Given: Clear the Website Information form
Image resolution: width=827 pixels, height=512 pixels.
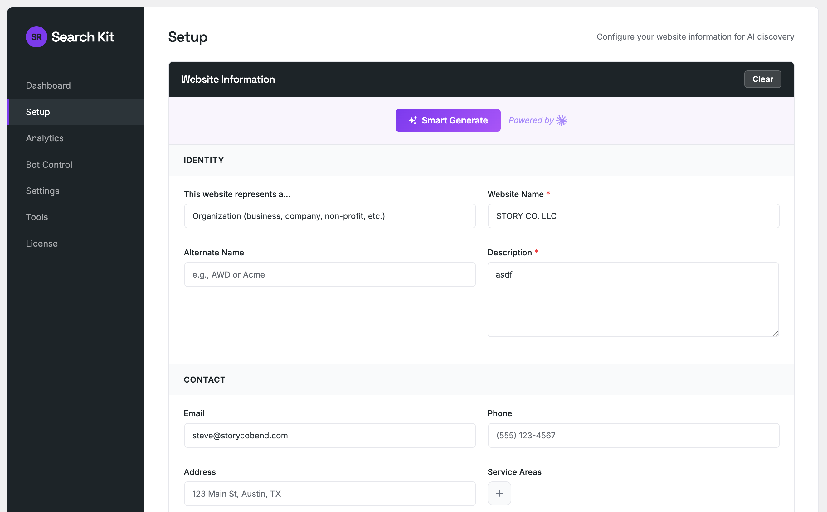Looking at the screenshot, I should (x=763, y=79).
